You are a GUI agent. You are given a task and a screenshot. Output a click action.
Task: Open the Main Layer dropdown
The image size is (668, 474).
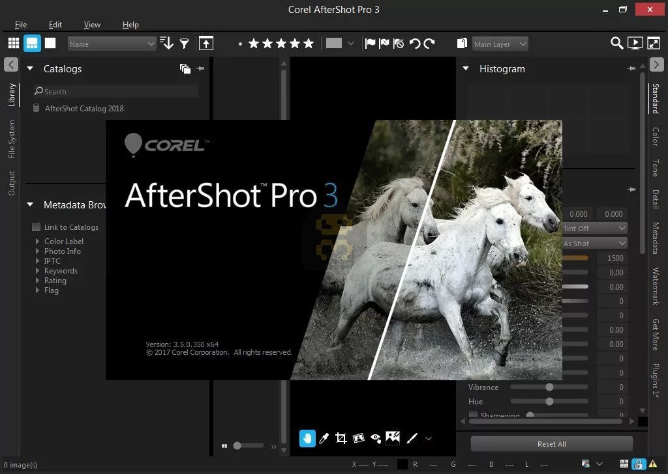(x=500, y=44)
